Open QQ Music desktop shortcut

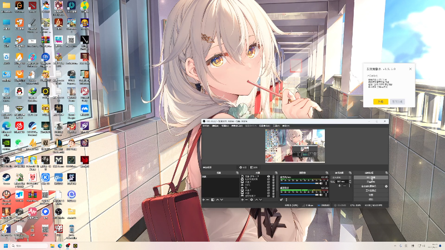(85, 6)
